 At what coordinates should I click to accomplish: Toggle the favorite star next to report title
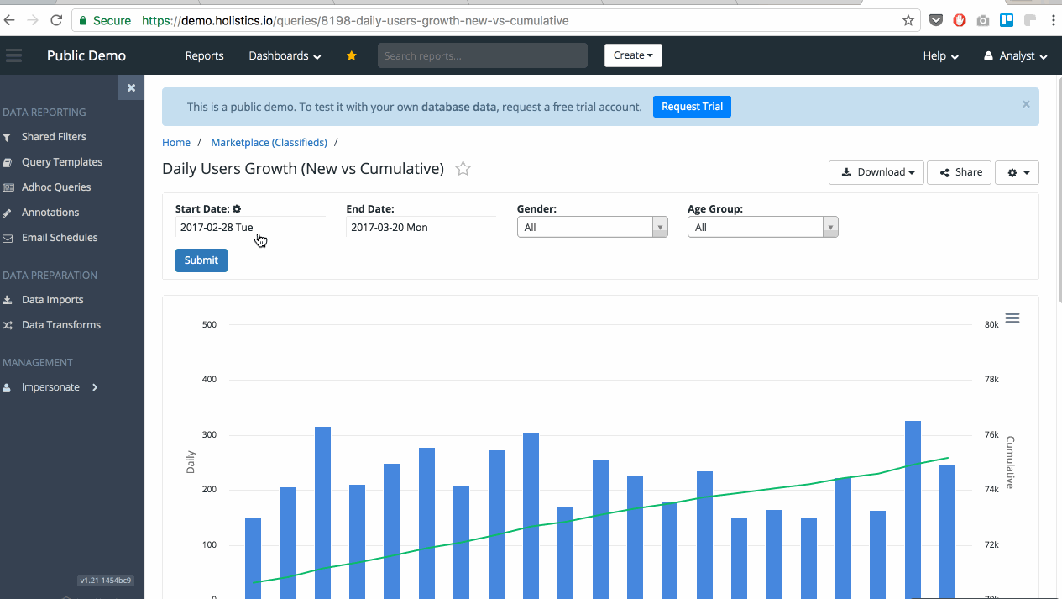463,169
